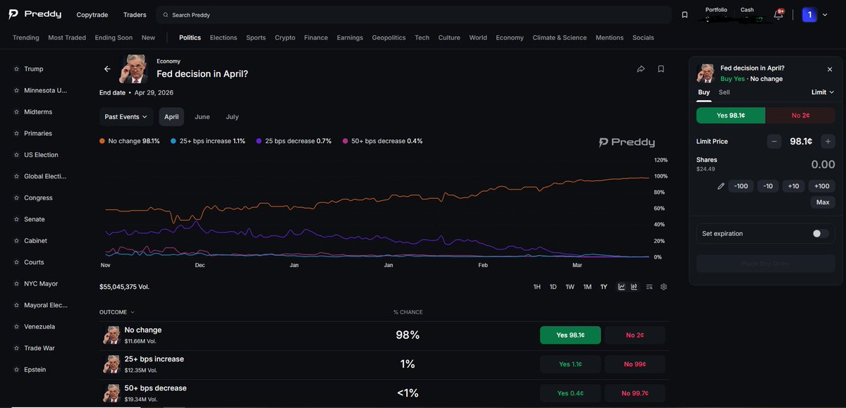Subtract 100 shares with -100 button
This screenshot has width=846, height=408.
[741, 186]
